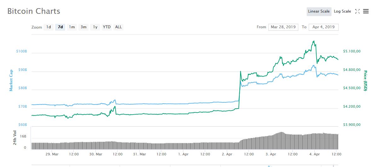Image resolution: width=378 pixels, height=167 pixels.
Task: Toggle the Price (USD) series label
Action: click(x=365, y=81)
